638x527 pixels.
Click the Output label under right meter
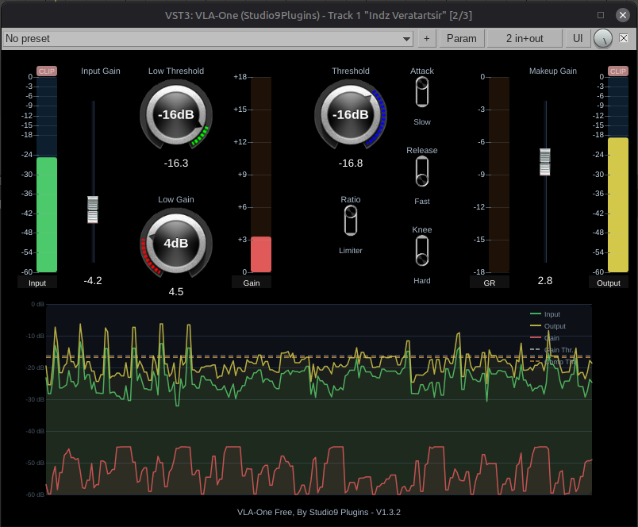609,283
